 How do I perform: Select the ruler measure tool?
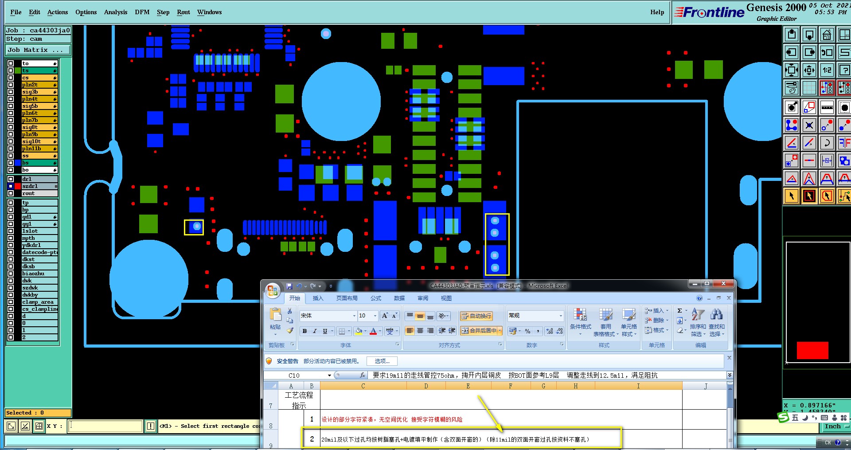point(827,107)
